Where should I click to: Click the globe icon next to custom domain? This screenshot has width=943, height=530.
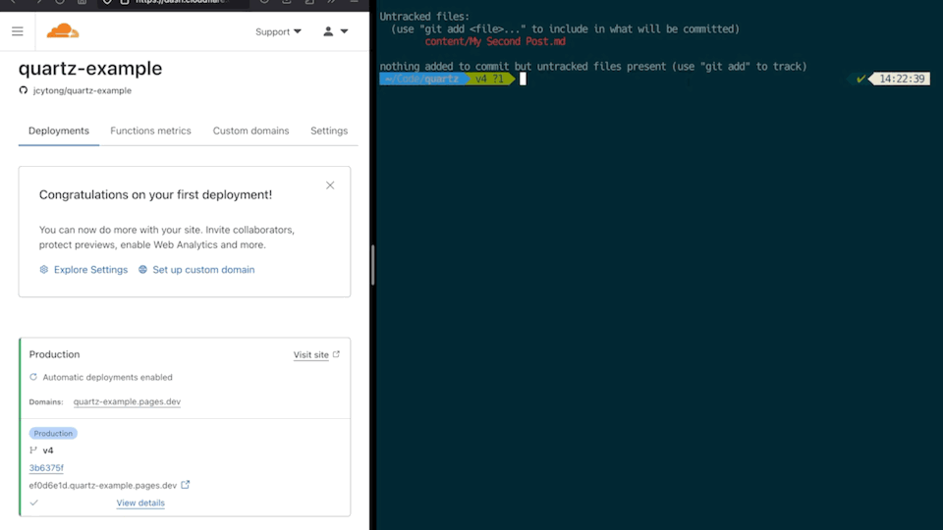pos(142,270)
